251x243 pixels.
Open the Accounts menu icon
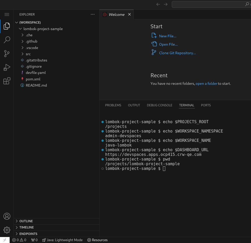(7, 216)
